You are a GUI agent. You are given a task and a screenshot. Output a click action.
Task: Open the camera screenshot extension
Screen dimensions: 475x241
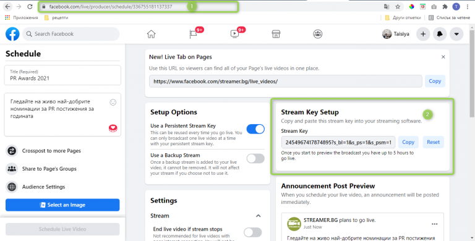(x=434, y=7)
